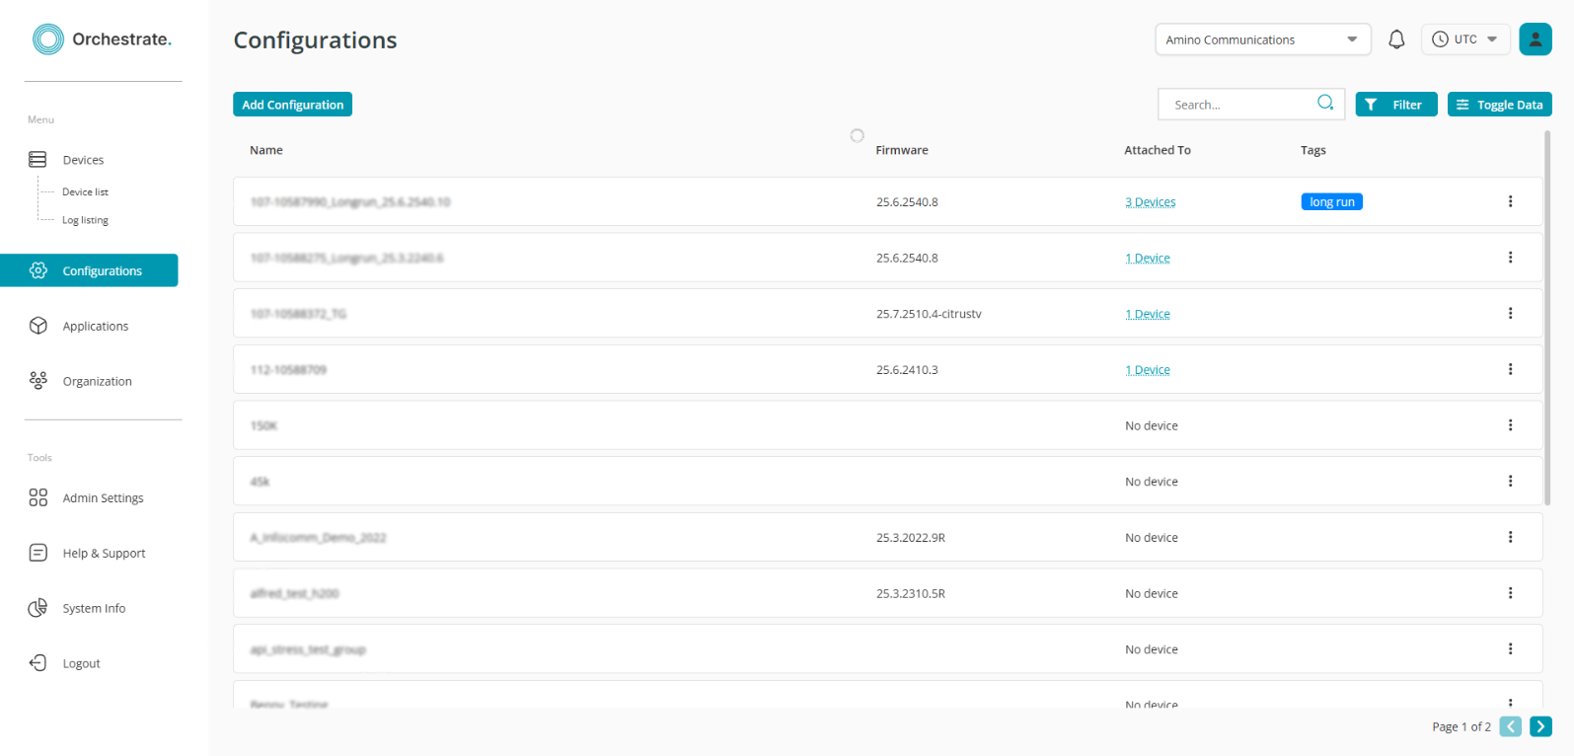This screenshot has width=1574, height=756.
Task: Open the 3 Devices link
Action: coord(1150,202)
